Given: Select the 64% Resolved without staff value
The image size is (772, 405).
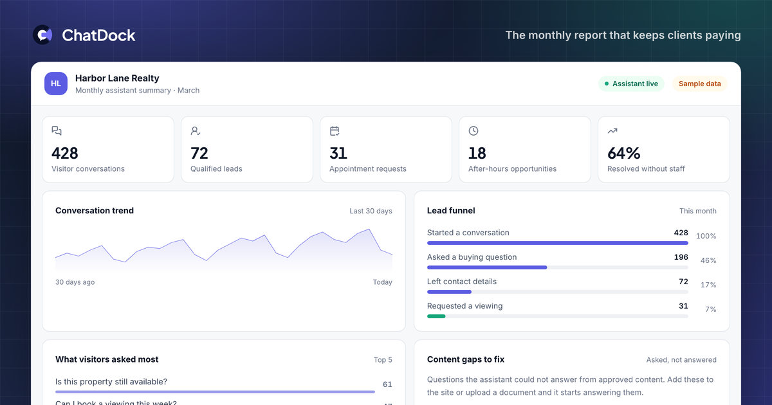Looking at the screenshot, I should 624,153.
